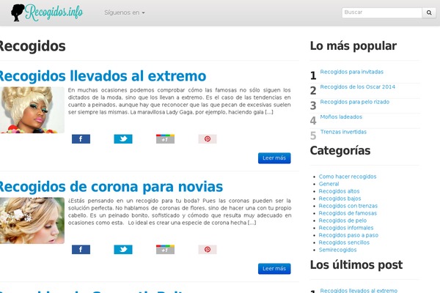Focus the Buscar search field

point(381,12)
